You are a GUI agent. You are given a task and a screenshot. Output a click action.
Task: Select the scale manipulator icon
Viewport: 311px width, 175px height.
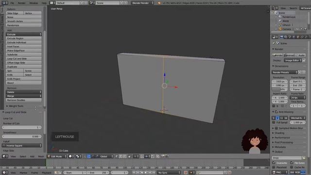[x=97, y=157]
